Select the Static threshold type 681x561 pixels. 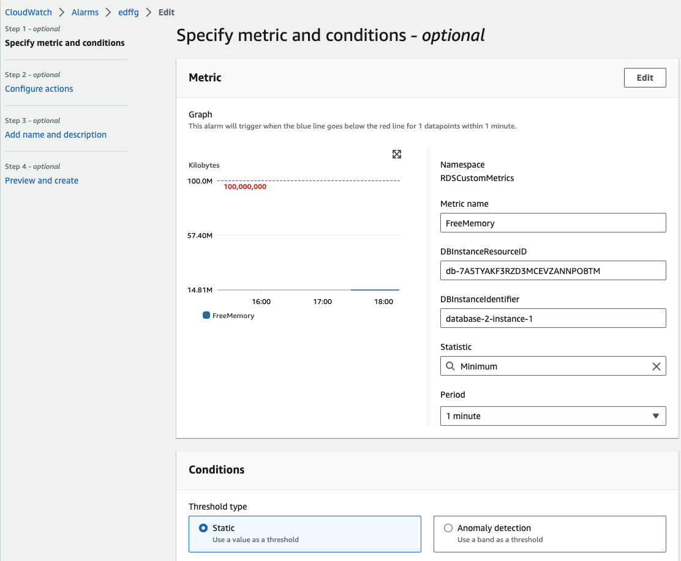coord(204,528)
